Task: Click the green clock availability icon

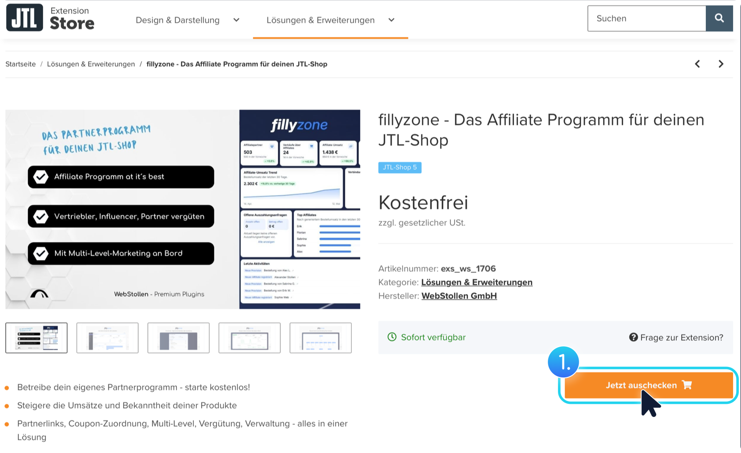Action: tap(392, 337)
